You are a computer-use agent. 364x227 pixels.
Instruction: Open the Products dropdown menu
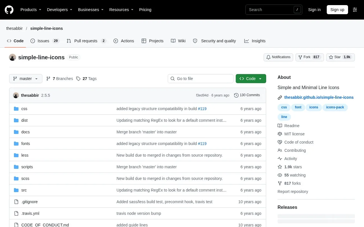31,10
